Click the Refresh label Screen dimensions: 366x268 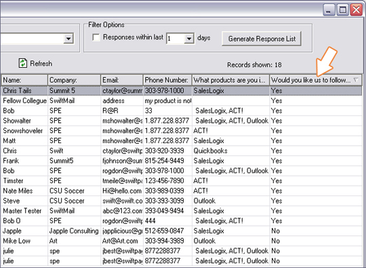click(x=41, y=64)
